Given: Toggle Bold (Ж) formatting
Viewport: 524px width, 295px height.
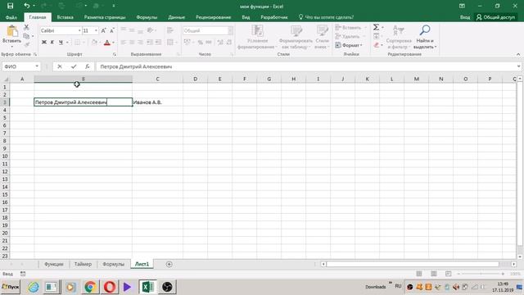Looking at the screenshot, I should coord(43,42).
